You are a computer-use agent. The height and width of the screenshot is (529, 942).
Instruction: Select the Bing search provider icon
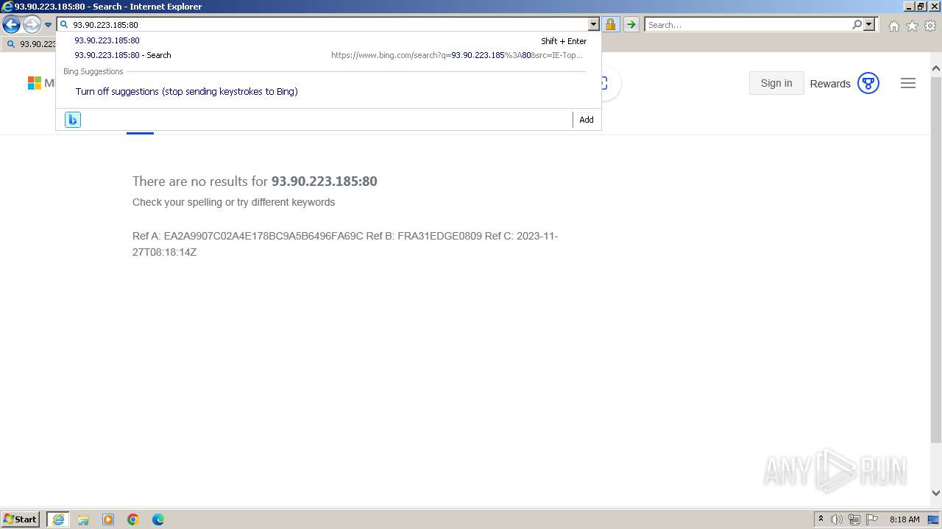[73, 120]
